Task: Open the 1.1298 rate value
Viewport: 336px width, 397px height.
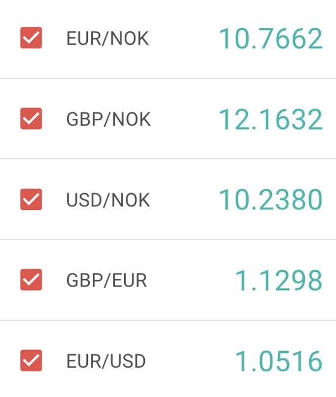Action: point(279,280)
